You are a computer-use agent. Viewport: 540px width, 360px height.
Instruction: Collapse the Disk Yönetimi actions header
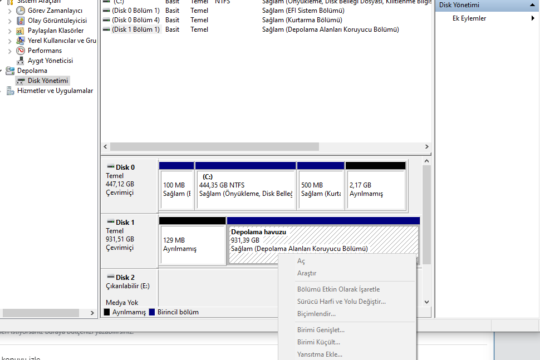[532, 5]
